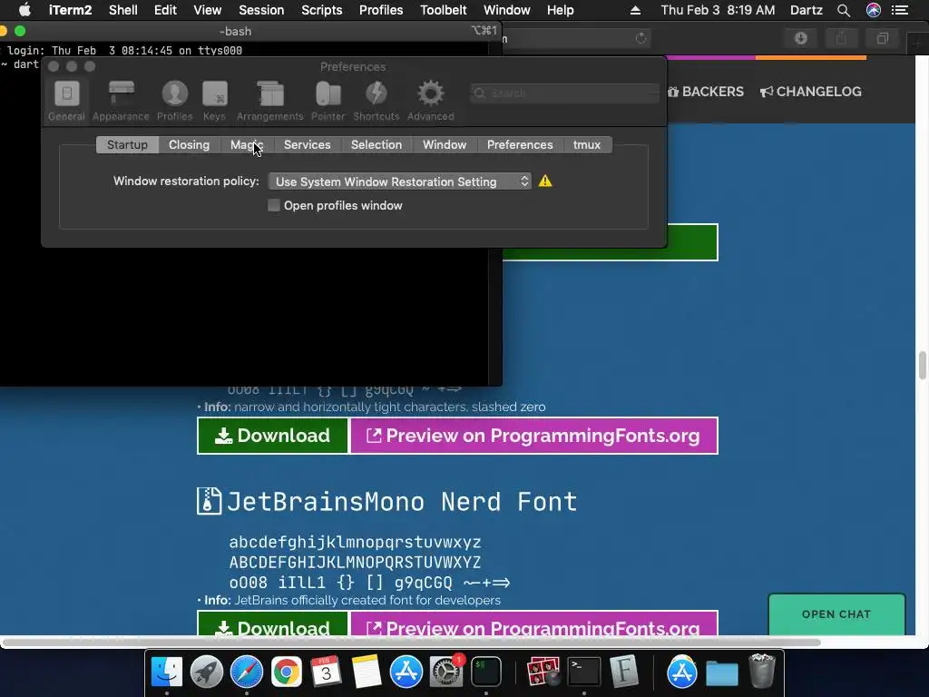The image size is (929, 697).
Task: Open the CHANGELOG page link
Action: (811, 92)
